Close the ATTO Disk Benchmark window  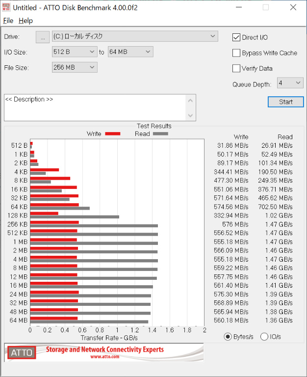coord(293,7)
